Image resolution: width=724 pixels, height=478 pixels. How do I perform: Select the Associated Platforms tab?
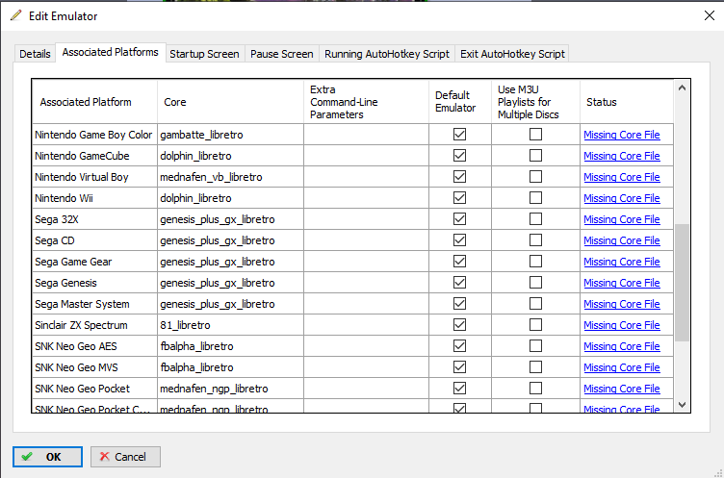click(x=111, y=52)
